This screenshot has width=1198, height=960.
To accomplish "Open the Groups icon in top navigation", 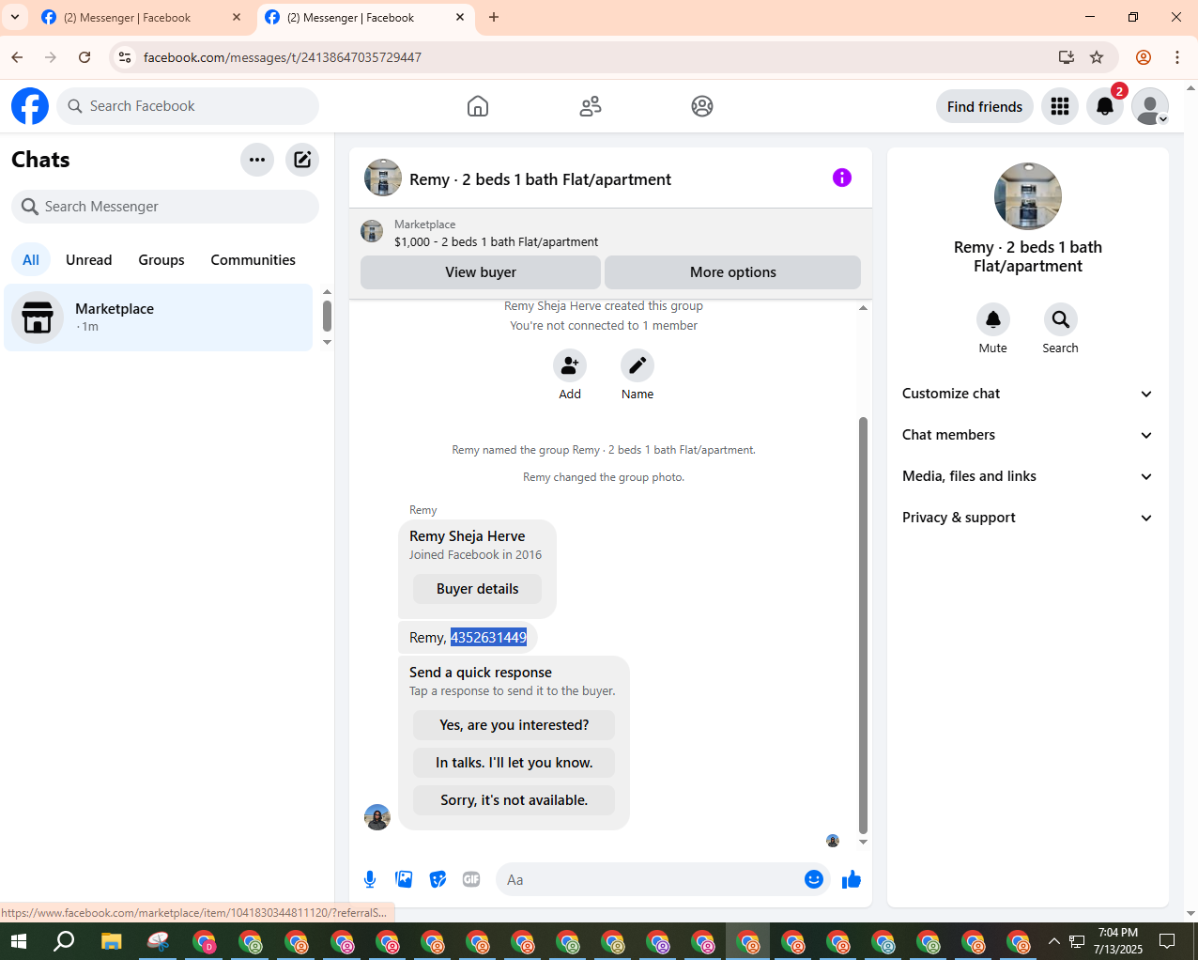I will coord(702,106).
